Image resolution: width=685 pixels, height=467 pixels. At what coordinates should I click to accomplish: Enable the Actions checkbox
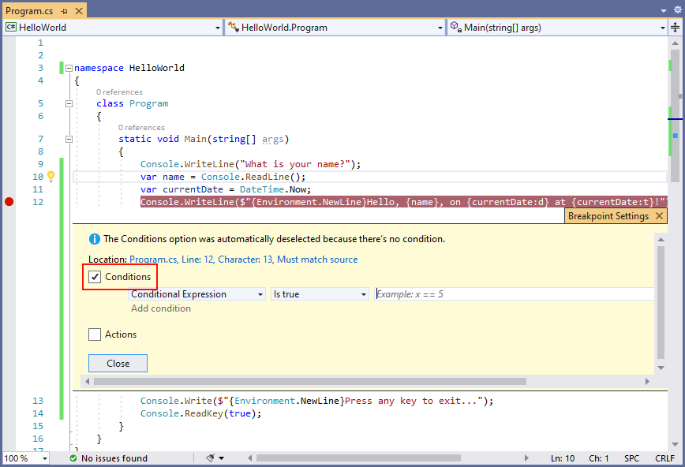coord(95,334)
